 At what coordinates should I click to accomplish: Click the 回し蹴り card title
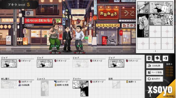(x=5, y=79)
